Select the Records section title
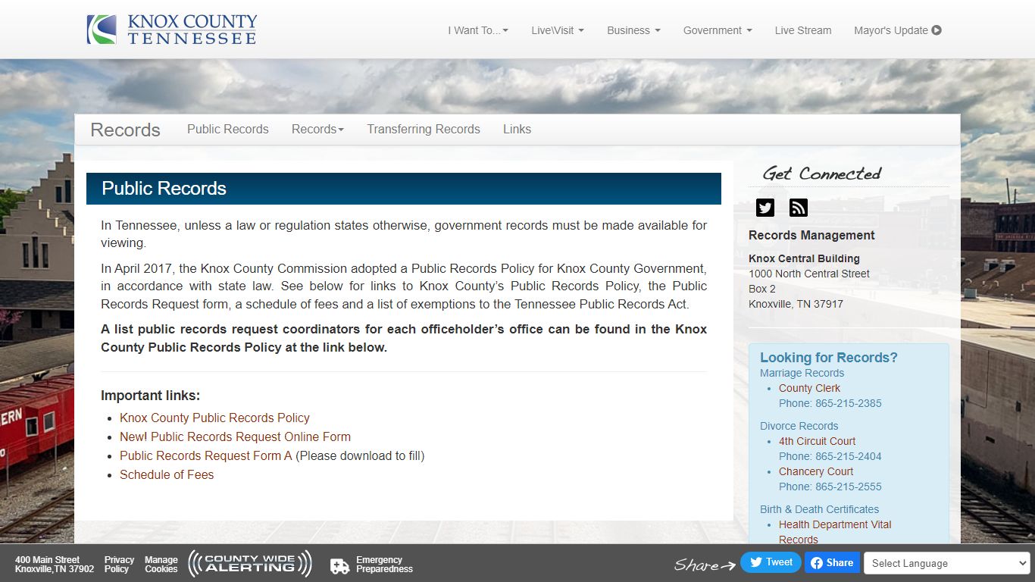This screenshot has height=582, width=1035. pyautogui.click(x=125, y=130)
